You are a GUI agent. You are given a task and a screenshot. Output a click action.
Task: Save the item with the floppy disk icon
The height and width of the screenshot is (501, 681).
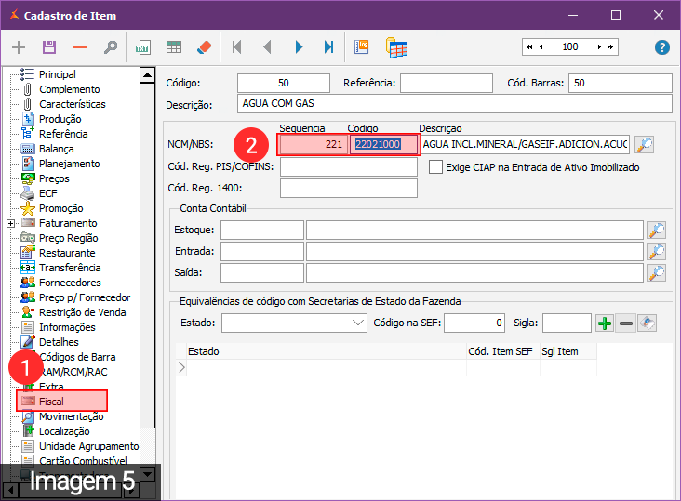click(49, 47)
